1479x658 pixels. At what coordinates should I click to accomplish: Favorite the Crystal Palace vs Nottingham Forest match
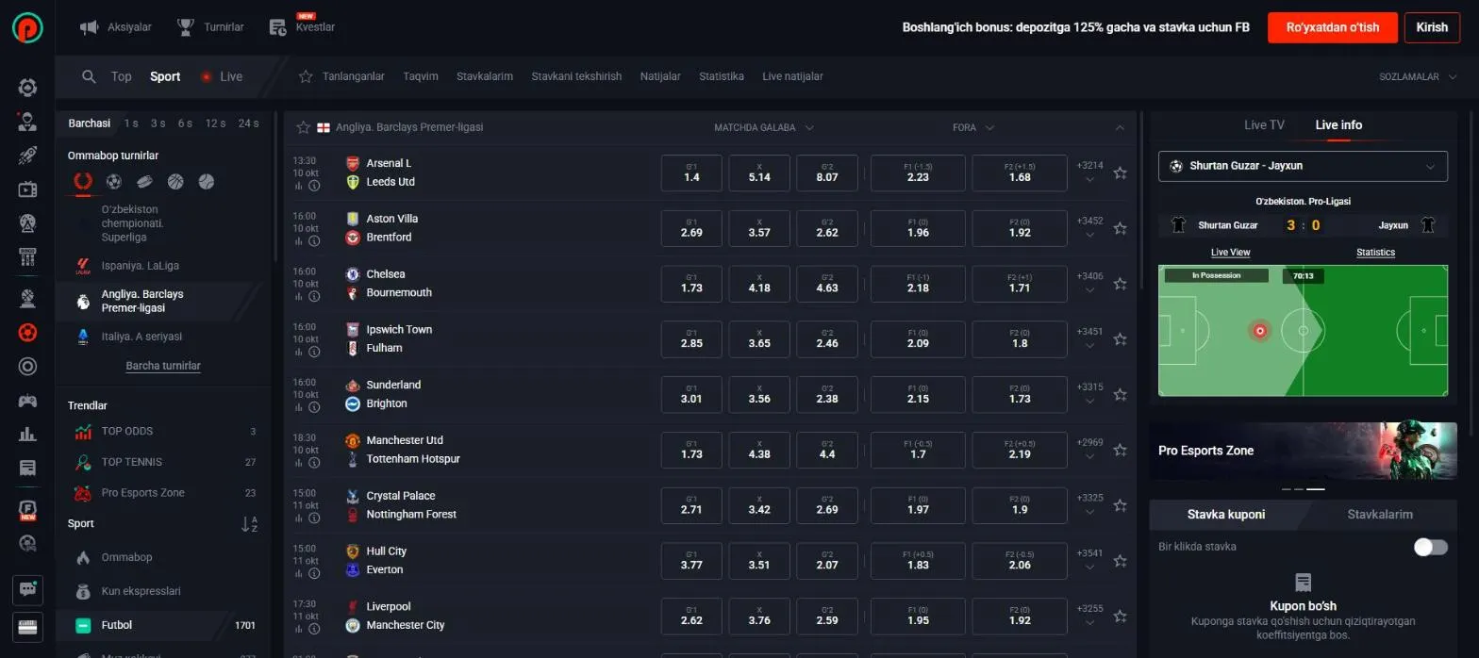(1120, 505)
